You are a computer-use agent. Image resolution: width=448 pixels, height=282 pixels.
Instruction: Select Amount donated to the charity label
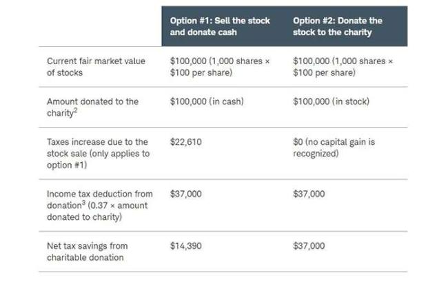pos(92,107)
